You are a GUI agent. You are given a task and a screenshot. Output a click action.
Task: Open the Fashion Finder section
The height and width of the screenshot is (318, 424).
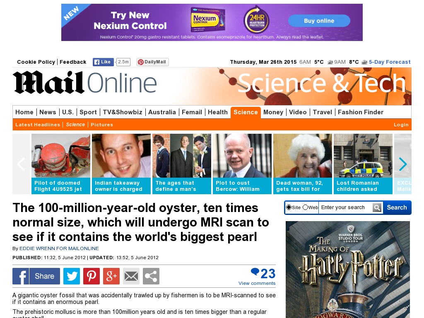click(x=361, y=112)
